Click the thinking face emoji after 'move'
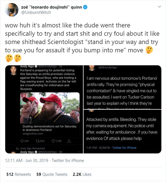166x183 pixels. click(x=148, y=51)
